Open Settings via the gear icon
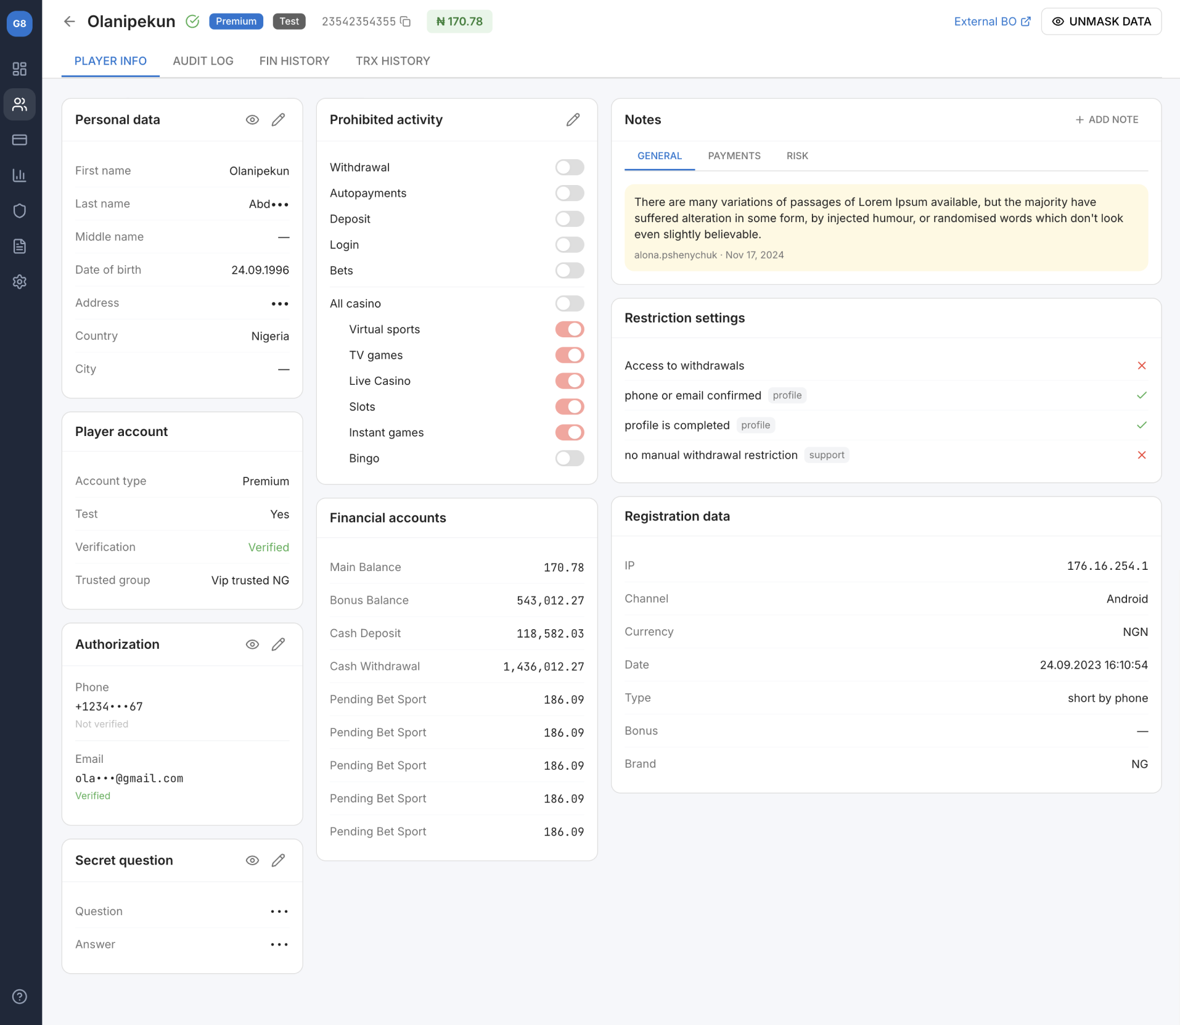The height and width of the screenshot is (1025, 1180). click(x=20, y=282)
